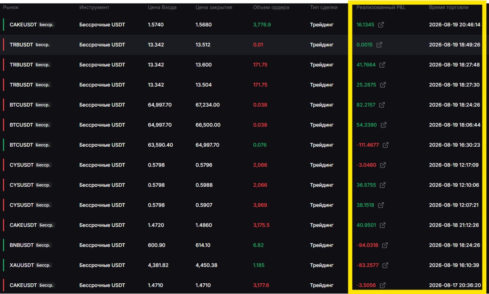489x294 pixels.
Task: Click order volume 3,969
Action: pos(260,205)
